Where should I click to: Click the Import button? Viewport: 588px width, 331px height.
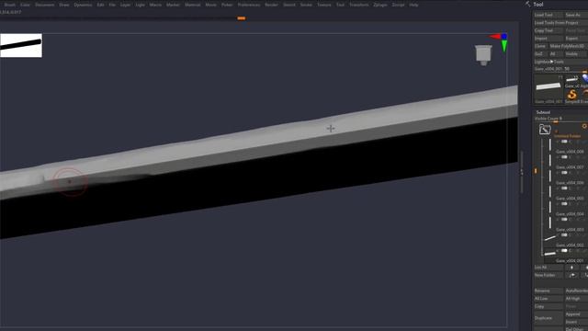pyautogui.click(x=548, y=39)
